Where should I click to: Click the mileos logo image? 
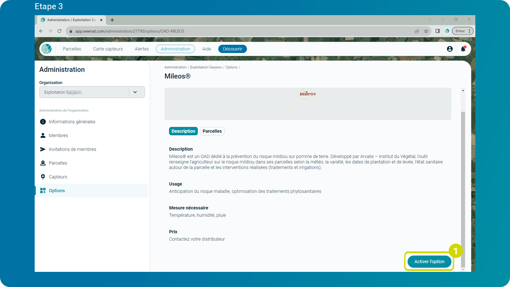[x=308, y=94]
